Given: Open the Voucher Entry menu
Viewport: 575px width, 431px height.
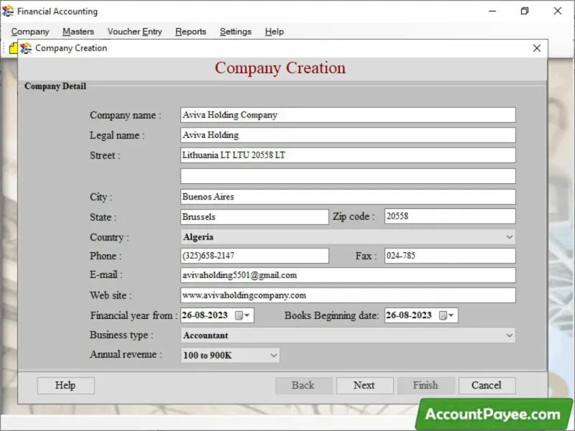Looking at the screenshot, I should pyautogui.click(x=134, y=32).
